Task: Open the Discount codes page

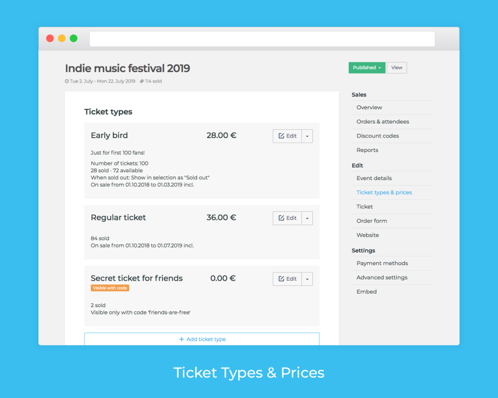Action: coord(378,135)
